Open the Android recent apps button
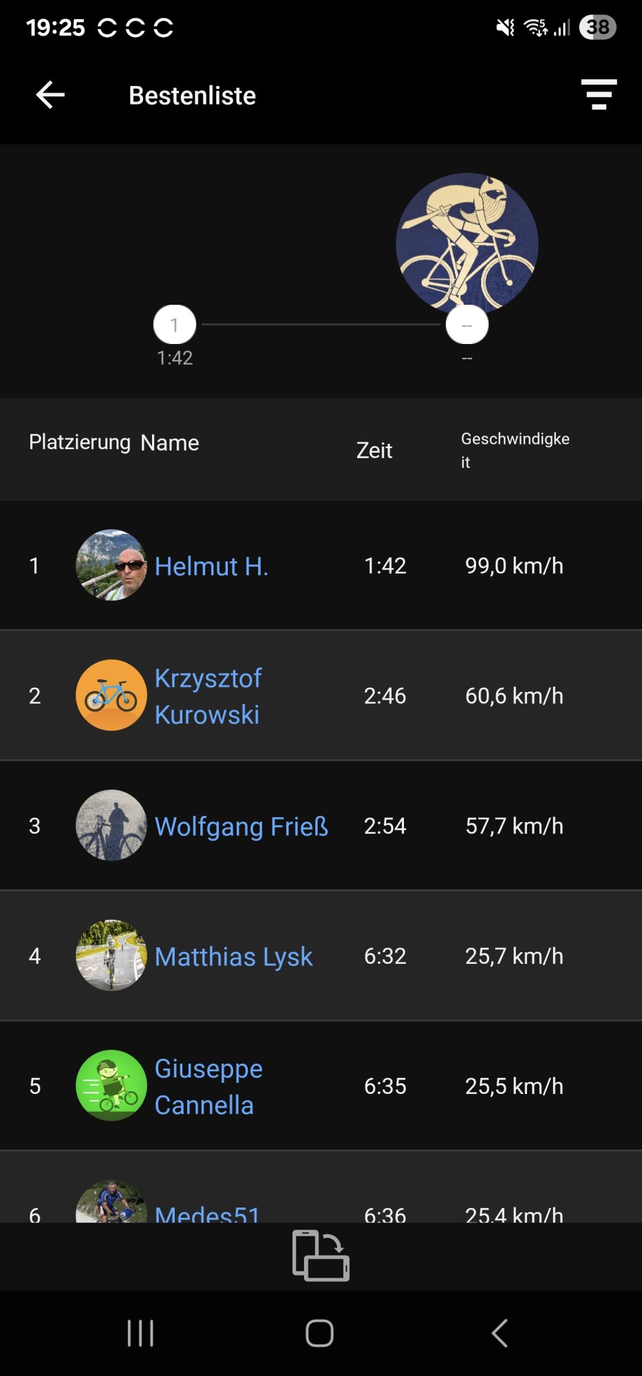642x1376 pixels. 140,1333
